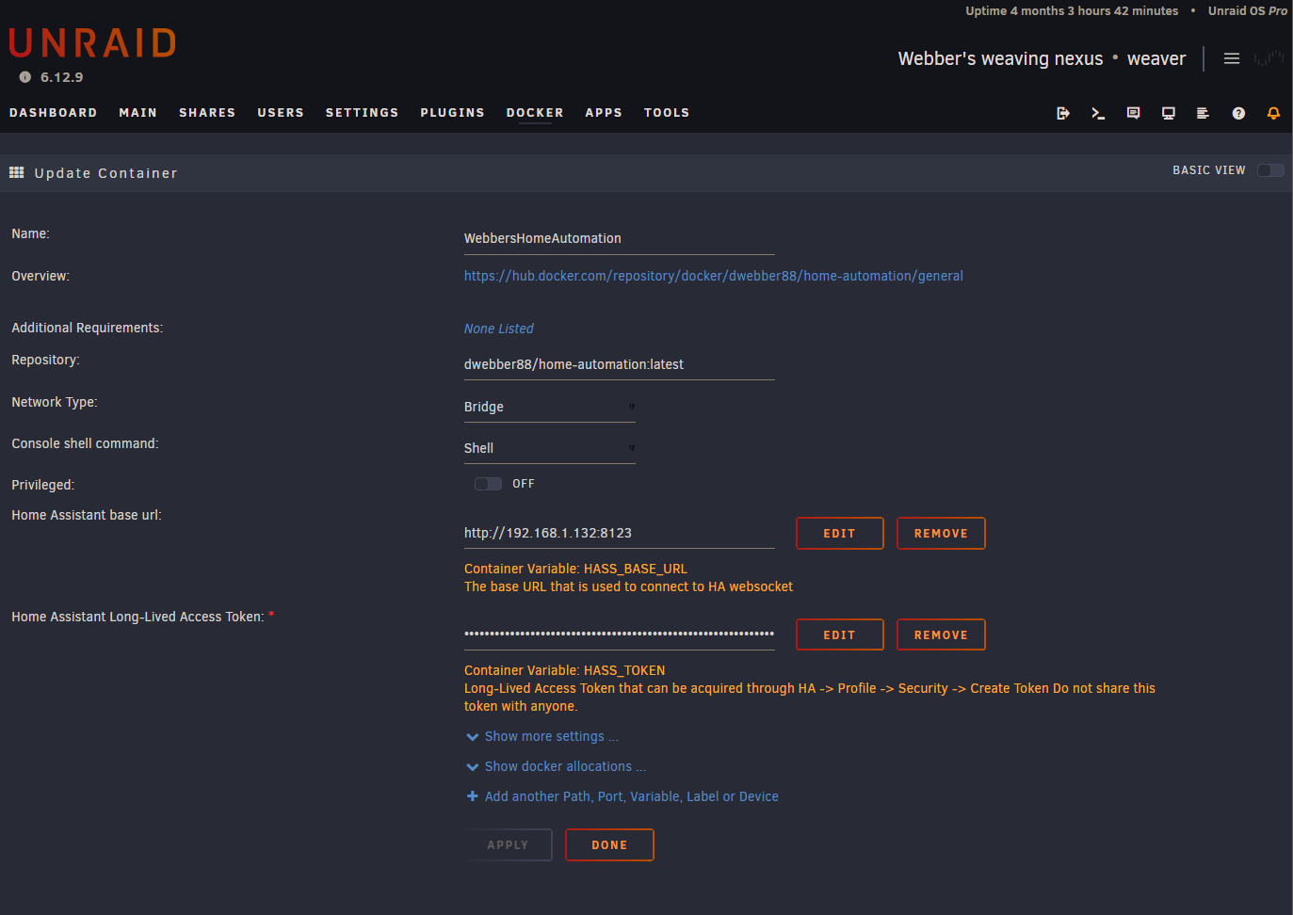The height and width of the screenshot is (915, 1293).
Task: Remove the Long-Lived Access Token variable
Action: coord(941,634)
